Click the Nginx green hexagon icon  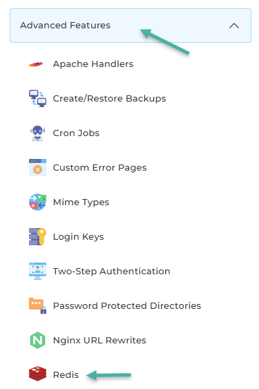tap(37, 340)
